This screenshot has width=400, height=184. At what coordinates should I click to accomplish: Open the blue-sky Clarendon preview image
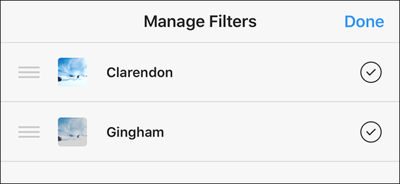coord(72,72)
